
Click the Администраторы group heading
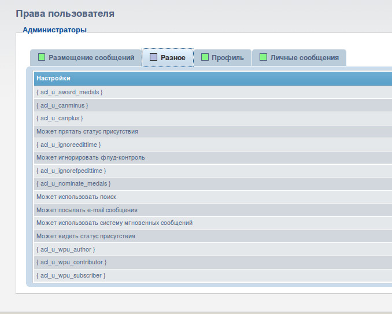54,29
